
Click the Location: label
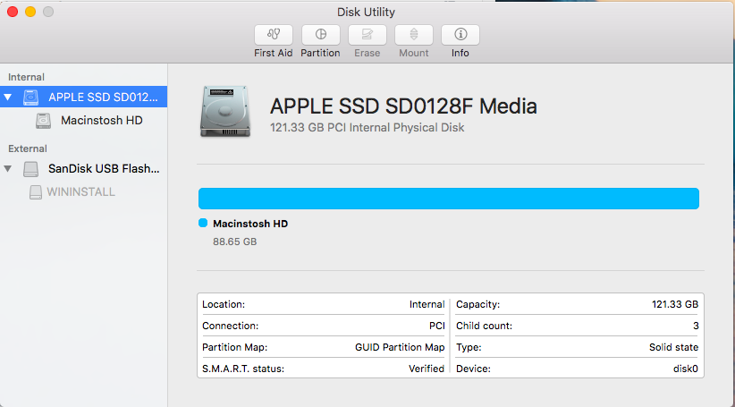click(224, 304)
